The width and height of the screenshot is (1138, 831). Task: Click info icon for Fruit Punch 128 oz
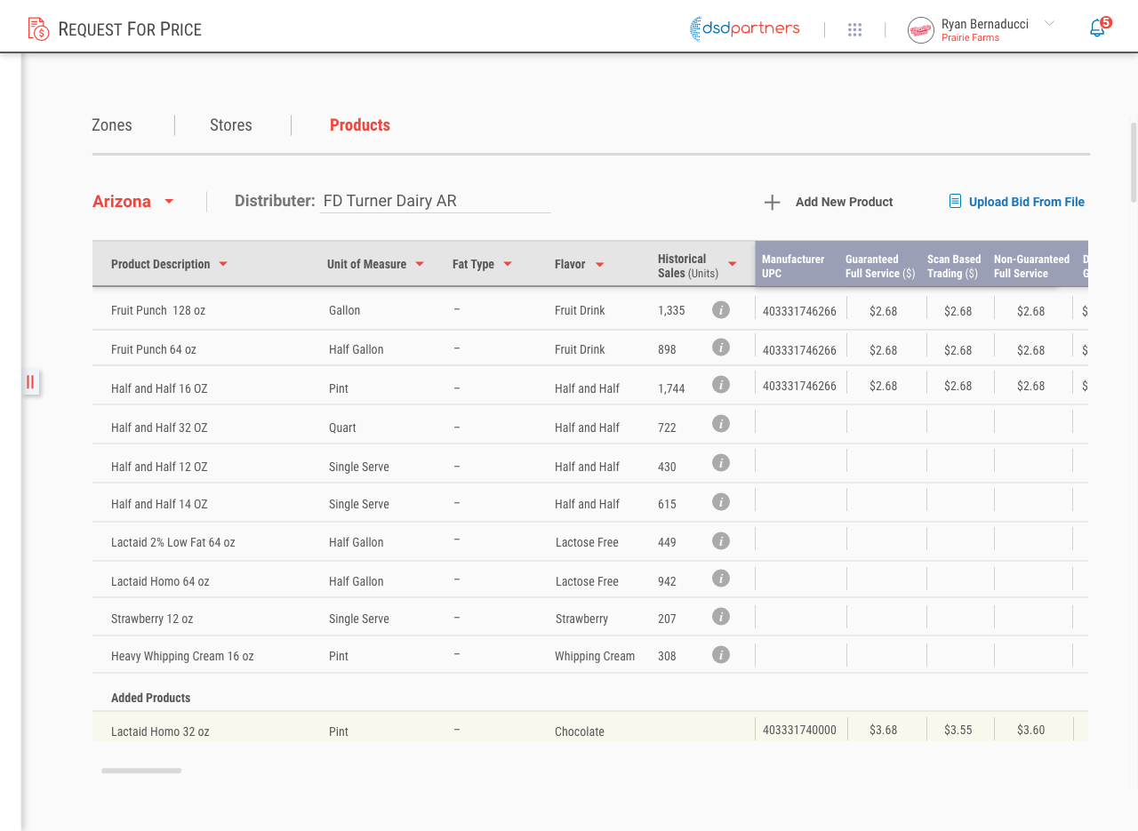(721, 309)
